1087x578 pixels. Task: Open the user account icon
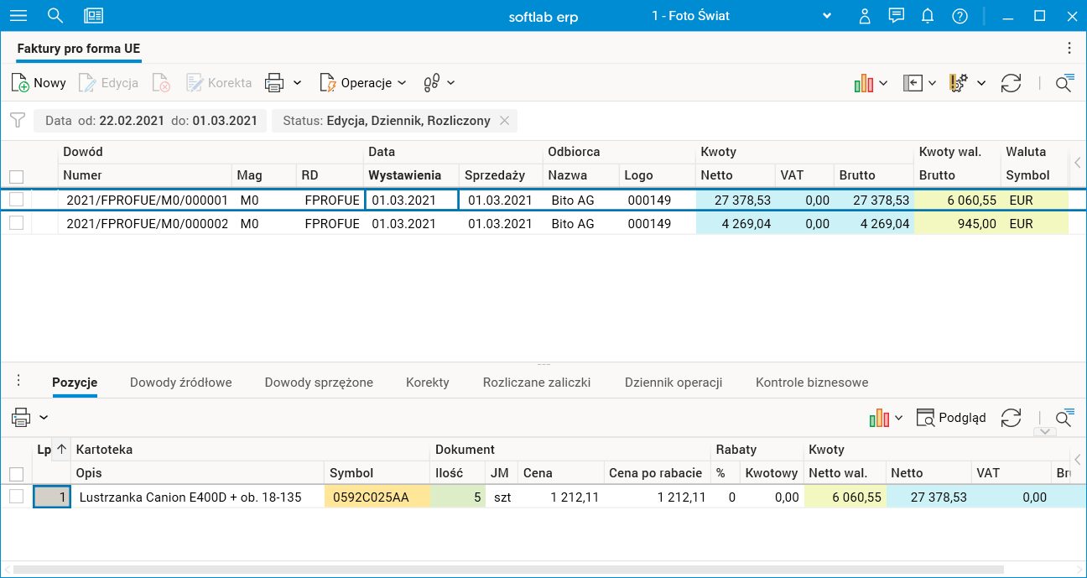pyautogui.click(x=865, y=16)
